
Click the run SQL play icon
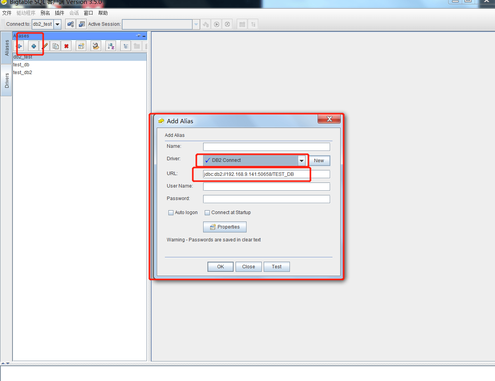[x=217, y=24]
